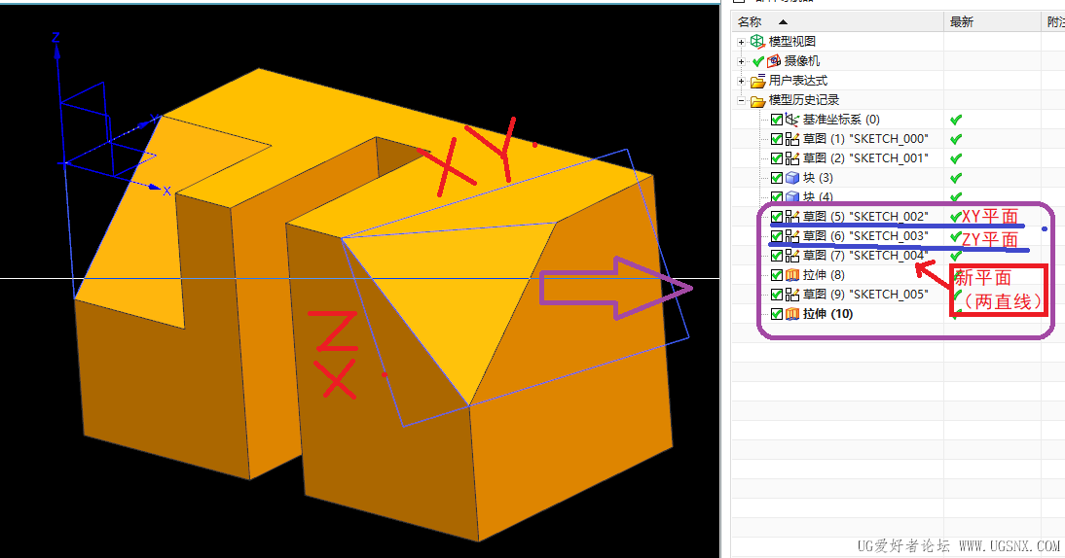Click the 名称 column header
This screenshot has height=558, width=1065.
(837, 21)
